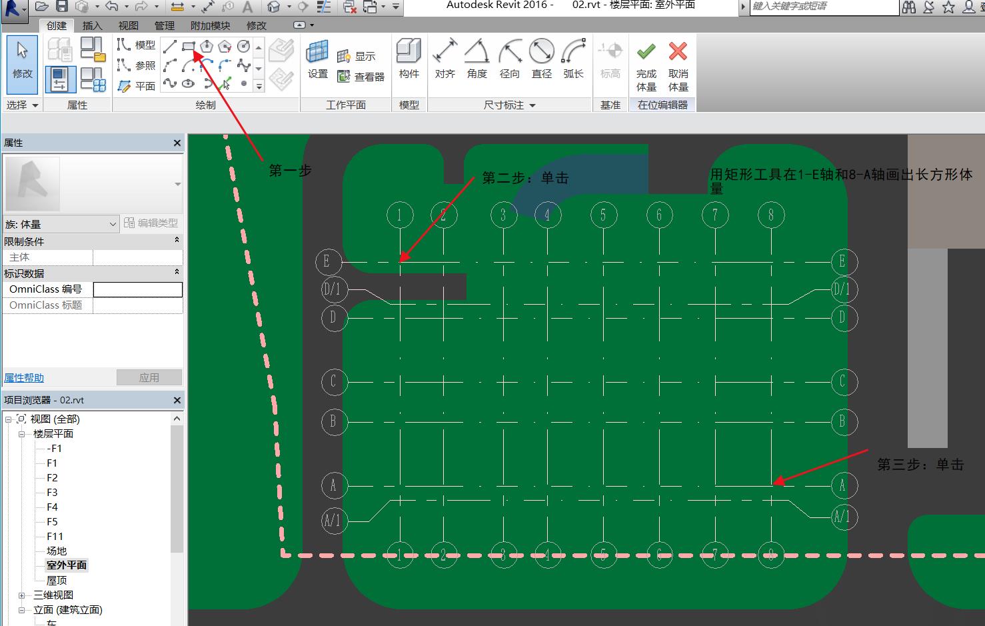This screenshot has width=985, height=626.
Task: Click the 构件 component icon
Action: [409, 60]
